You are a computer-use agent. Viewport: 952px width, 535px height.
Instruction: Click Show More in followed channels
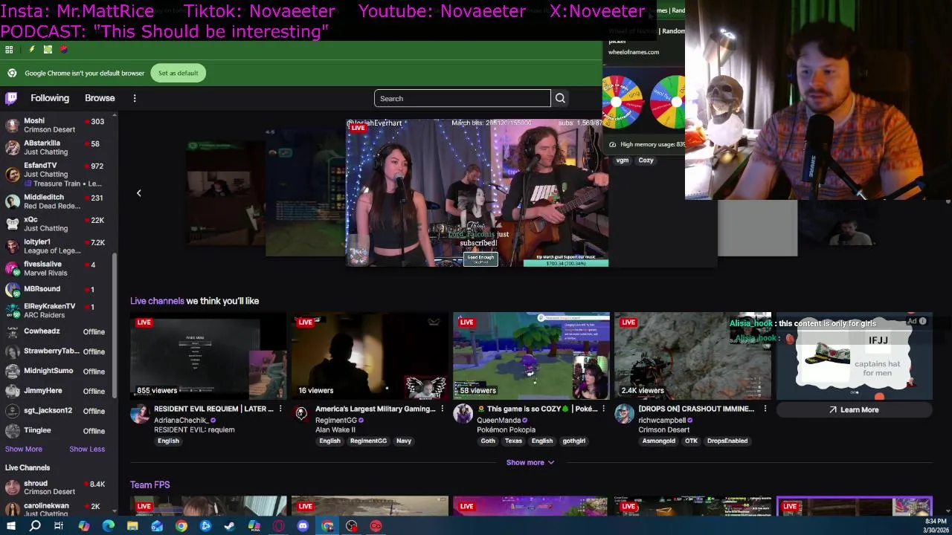tap(24, 449)
